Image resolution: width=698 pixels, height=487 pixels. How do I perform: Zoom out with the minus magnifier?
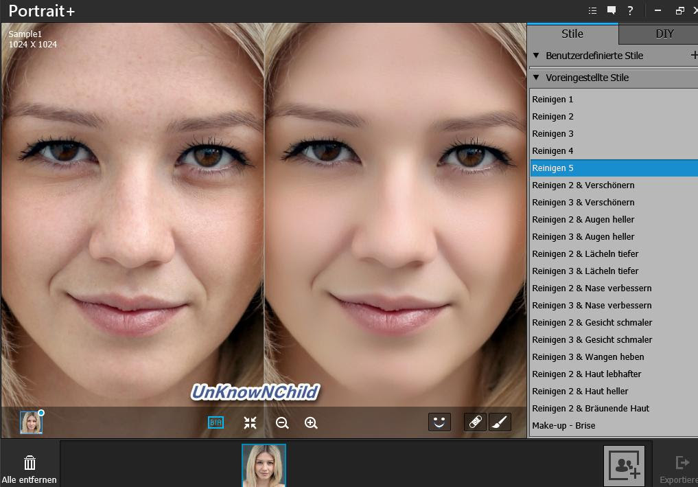point(282,423)
